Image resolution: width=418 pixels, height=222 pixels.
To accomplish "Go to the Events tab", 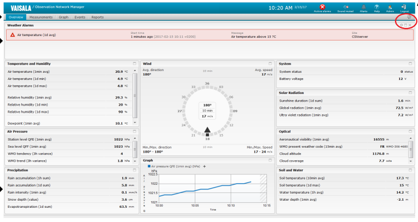I will 80,17.
